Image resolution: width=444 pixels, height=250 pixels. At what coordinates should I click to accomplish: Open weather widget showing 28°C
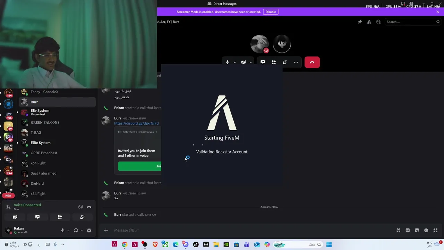[x=433, y=244]
